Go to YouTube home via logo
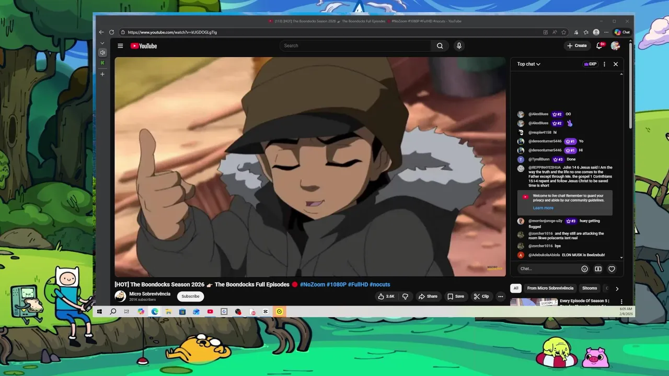 [x=144, y=46]
